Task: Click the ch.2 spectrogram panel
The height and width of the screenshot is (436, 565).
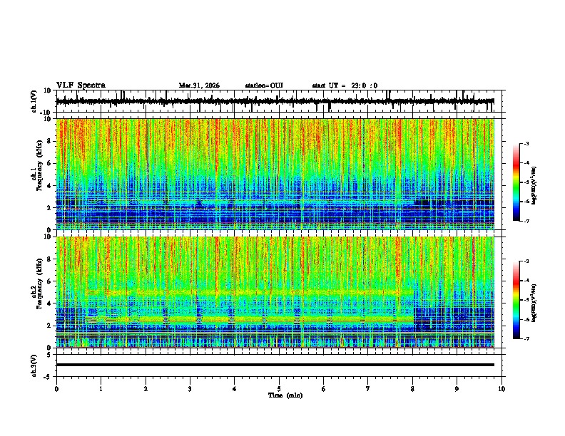Action: (275, 292)
